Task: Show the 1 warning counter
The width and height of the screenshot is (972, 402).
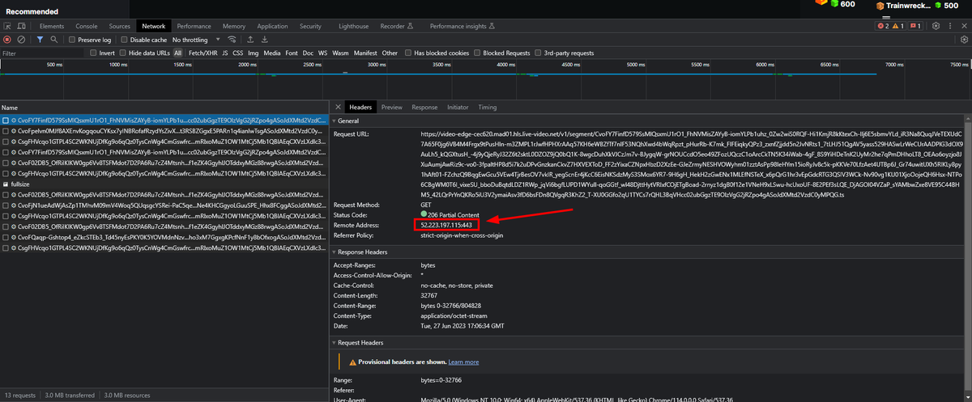Action: click(897, 26)
